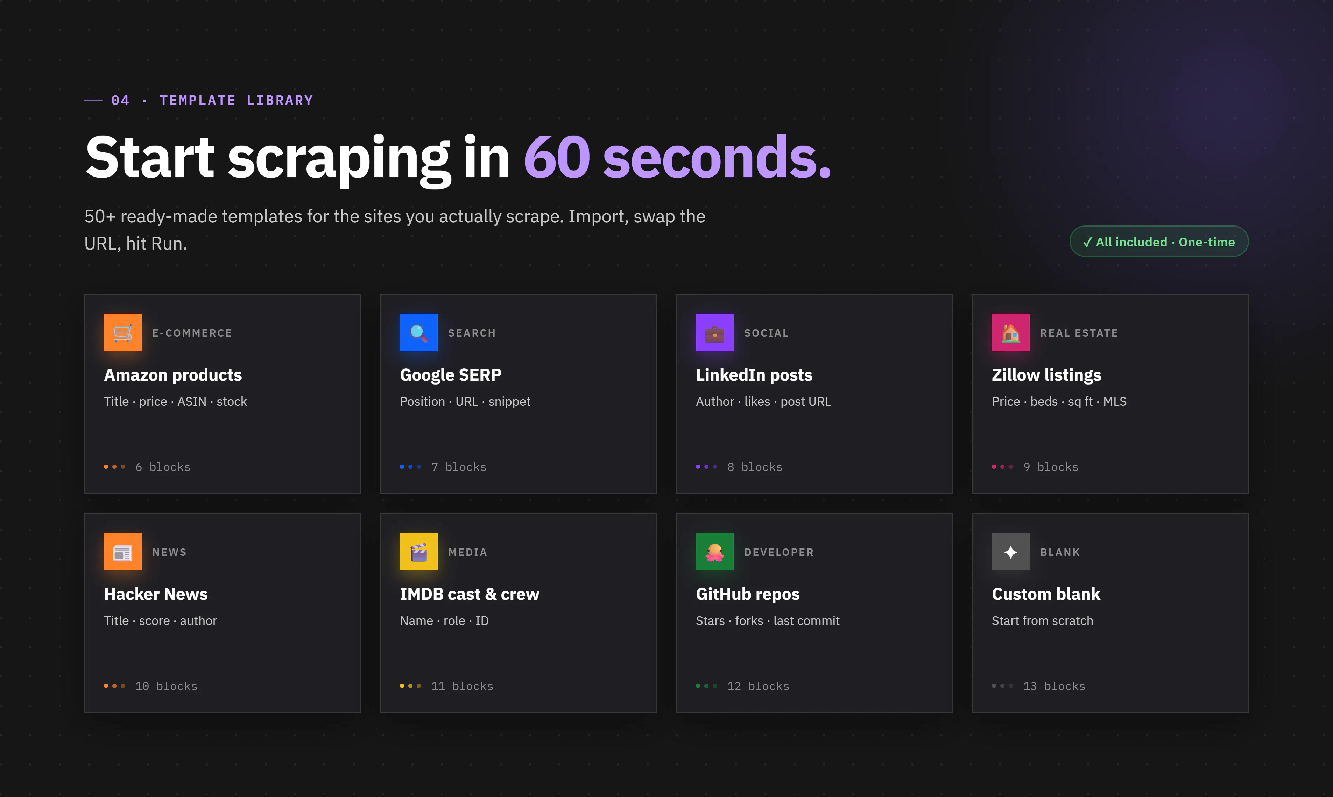This screenshot has height=797, width=1333.
Task: Click the '12 blocks' count text
Action: click(758, 687)
